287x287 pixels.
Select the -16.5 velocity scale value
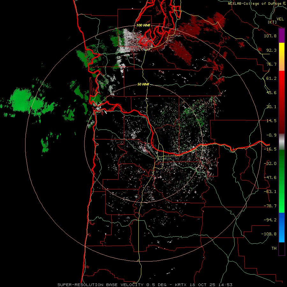270,149
